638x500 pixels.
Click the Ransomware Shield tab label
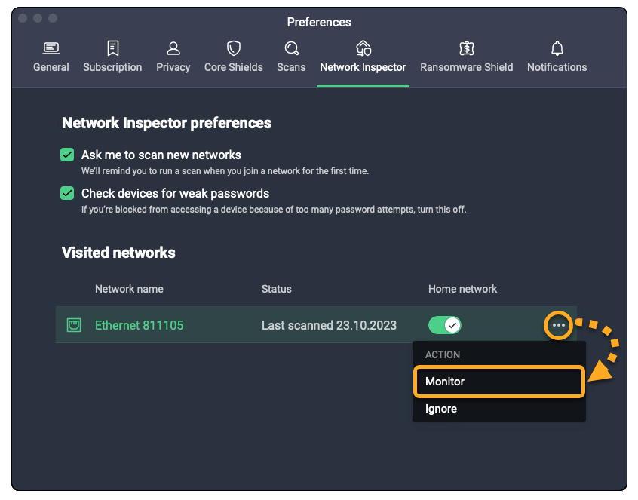tap(466, 67)
